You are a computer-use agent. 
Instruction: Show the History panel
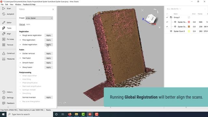point(7,92)
